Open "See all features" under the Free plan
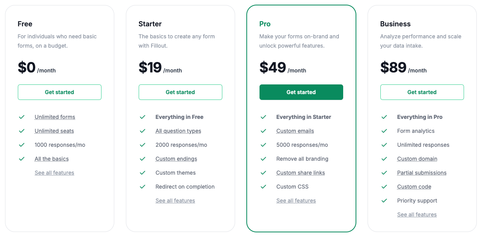The width and height of the screenshot is (483, 237). click(x=54, y=173)
